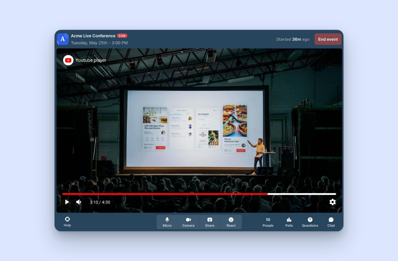Toggle the Micro microphone button
This screenshot has width=398, height=261.
point(167,222)
